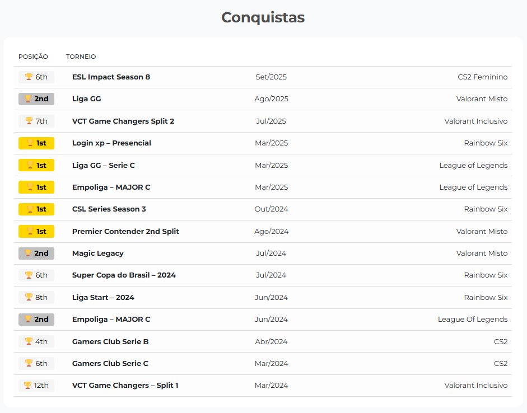Click Mar/2025 date in Login xp row

[x=271, y=143]
